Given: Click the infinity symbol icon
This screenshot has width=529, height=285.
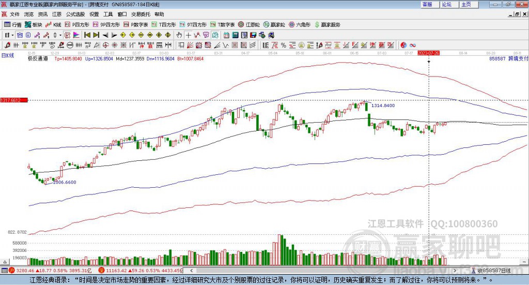Looking at the screenshot, I should [413, 45].
